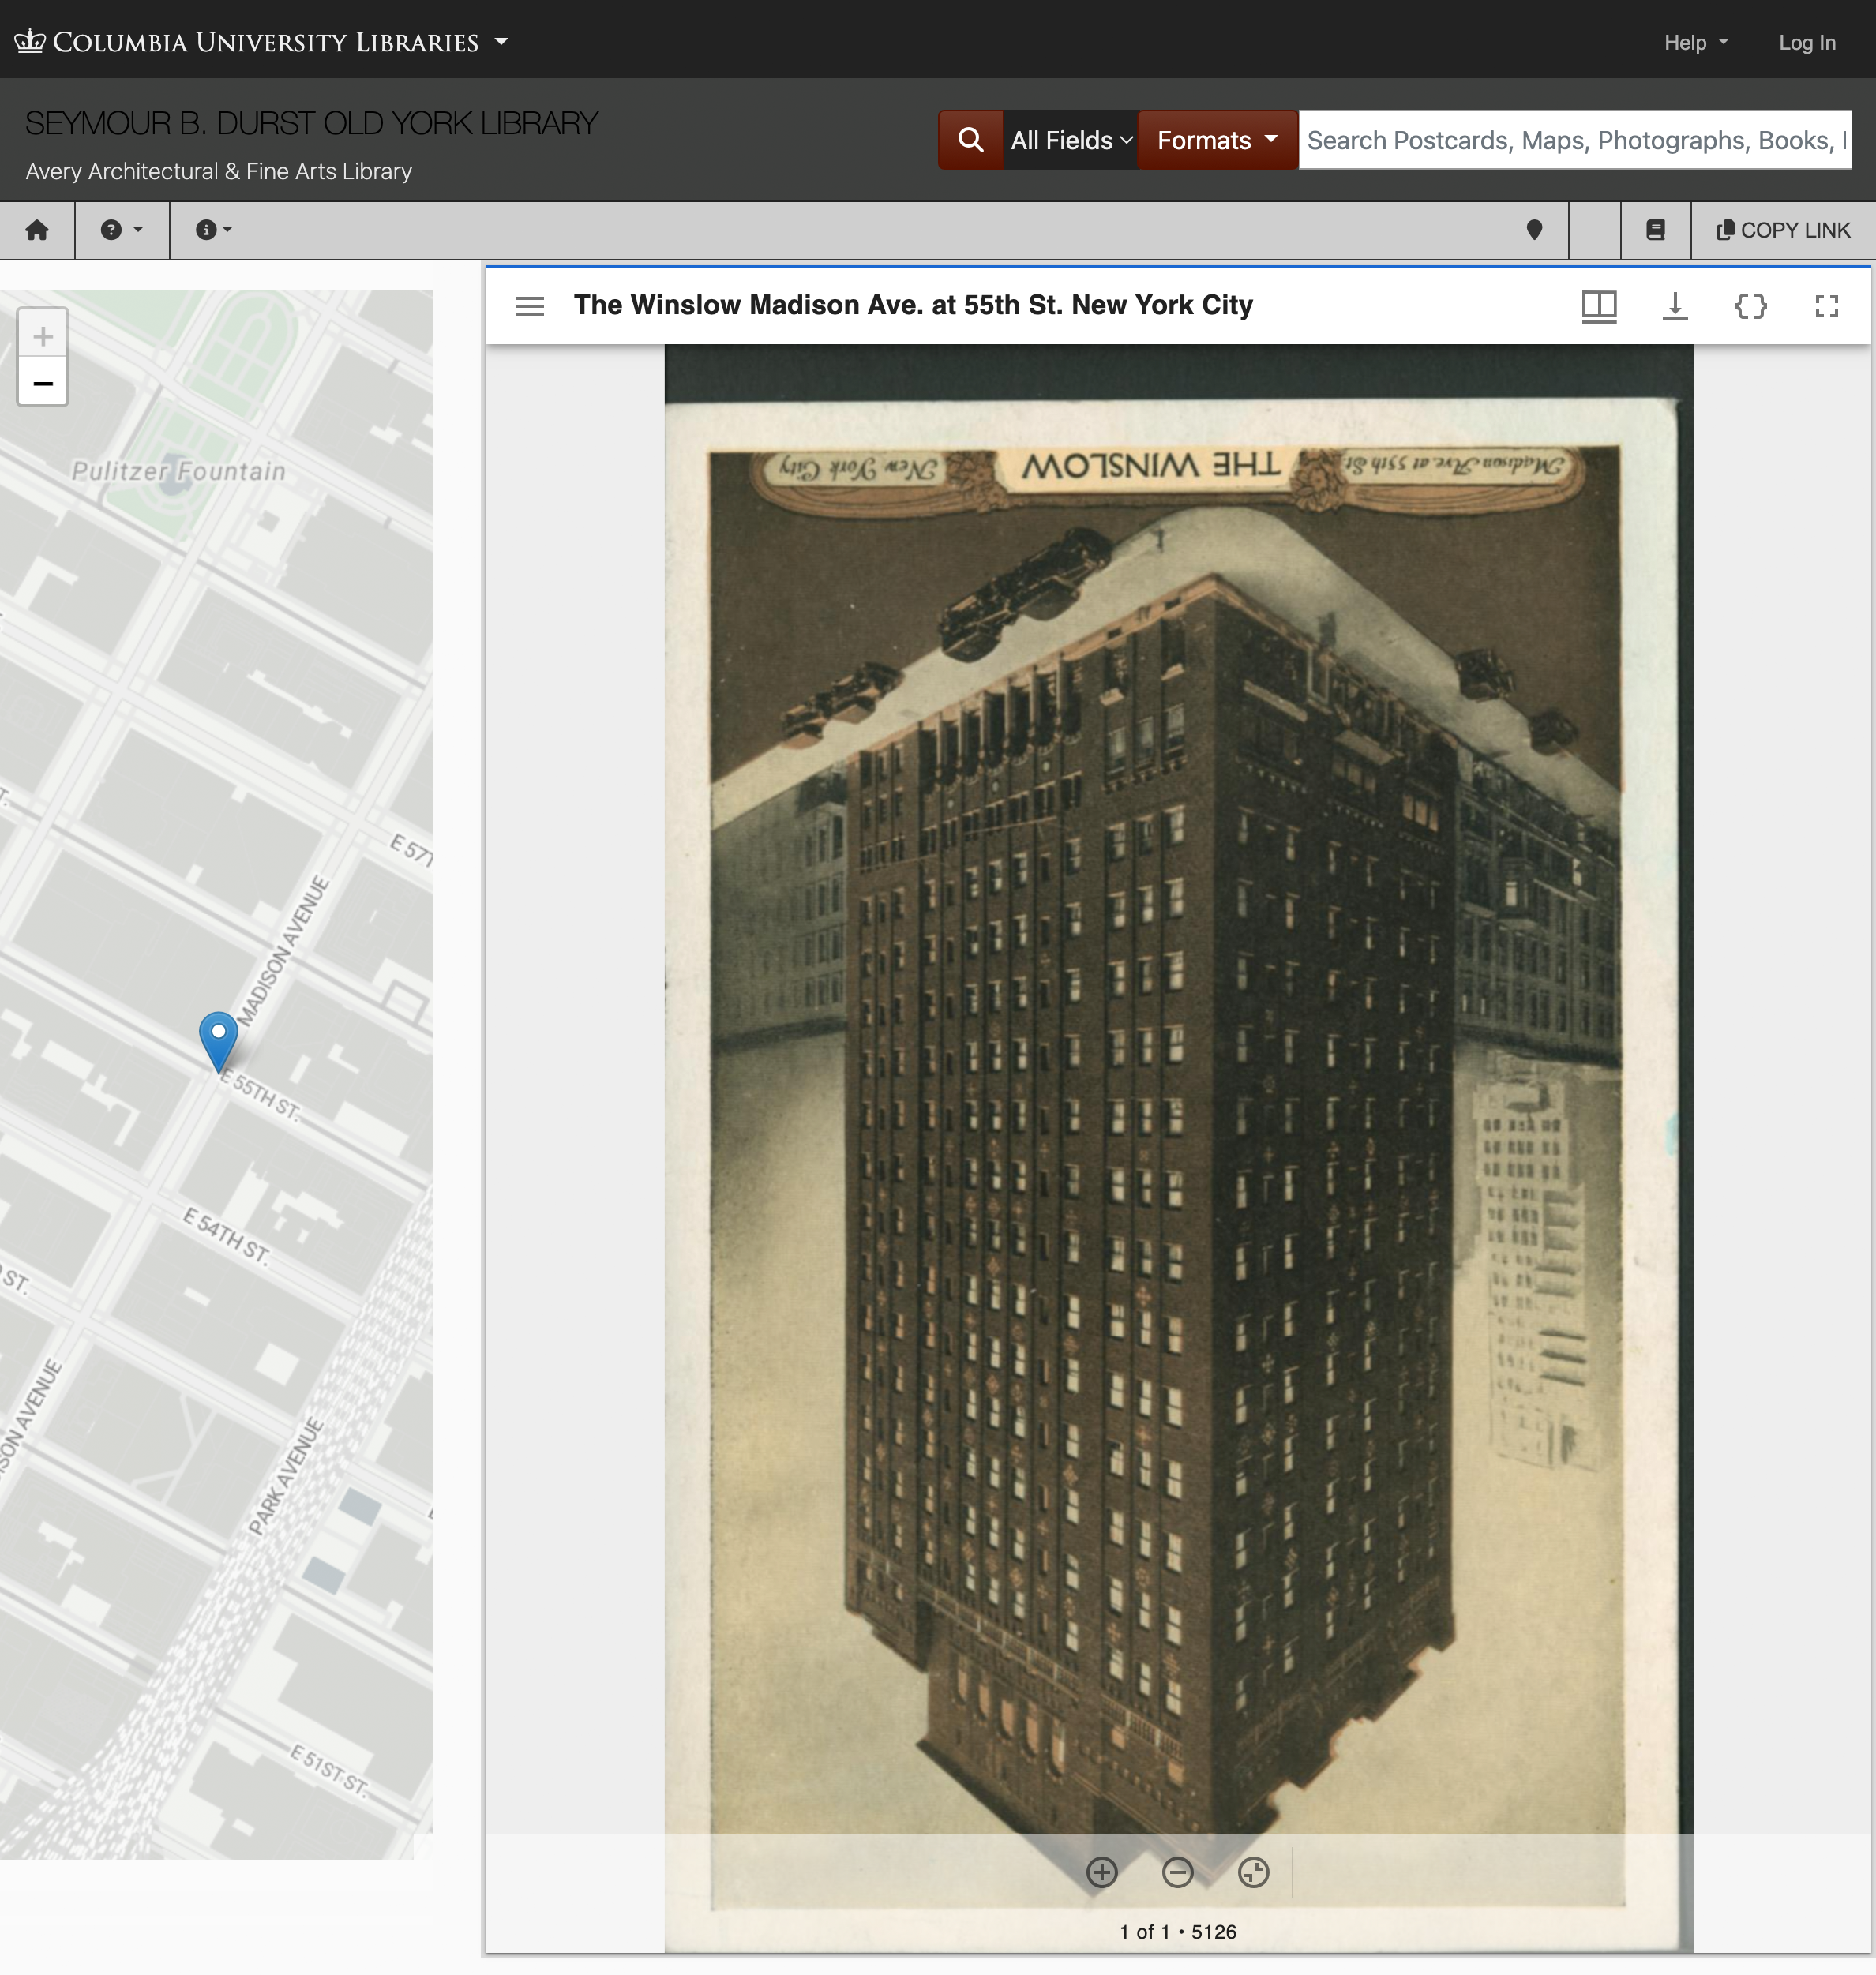This screenshot has width=1876, height=1975.
Task: Go to the home icon in toolbar
Action: pos(37,230)
